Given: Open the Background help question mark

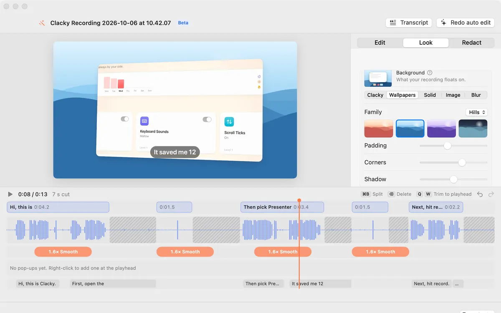Looking at the screenshot, I should [430, 73].
